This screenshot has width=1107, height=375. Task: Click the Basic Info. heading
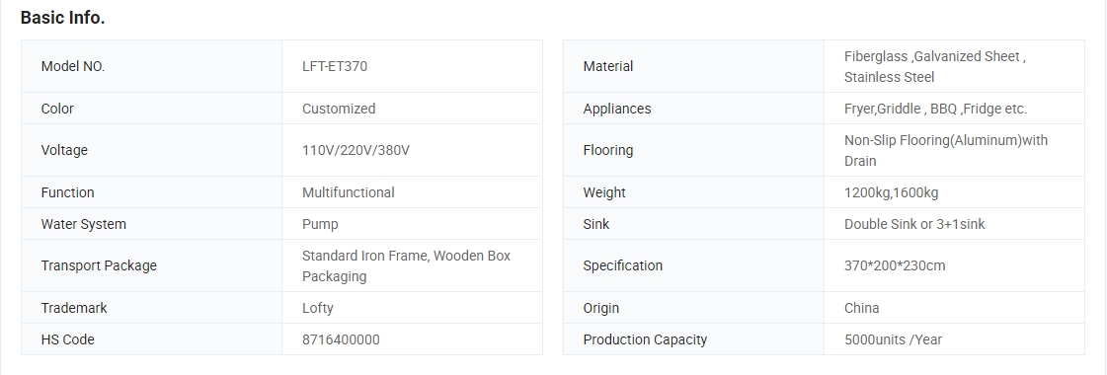point(63,19)
